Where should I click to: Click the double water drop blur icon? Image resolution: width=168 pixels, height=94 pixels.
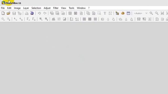pyautogui.click(x=113, y=19)
